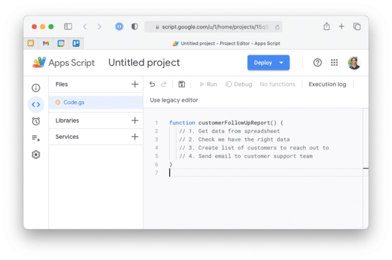Select the Code.gs file
Screen dimensions: 392x260
pos(96,102)
